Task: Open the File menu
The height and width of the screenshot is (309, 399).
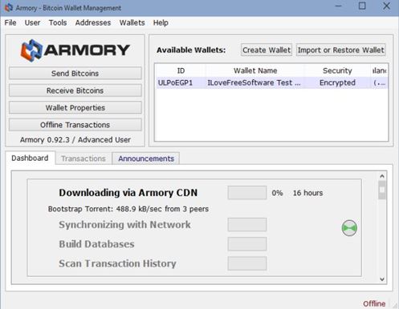Action: tap(10, 22)
